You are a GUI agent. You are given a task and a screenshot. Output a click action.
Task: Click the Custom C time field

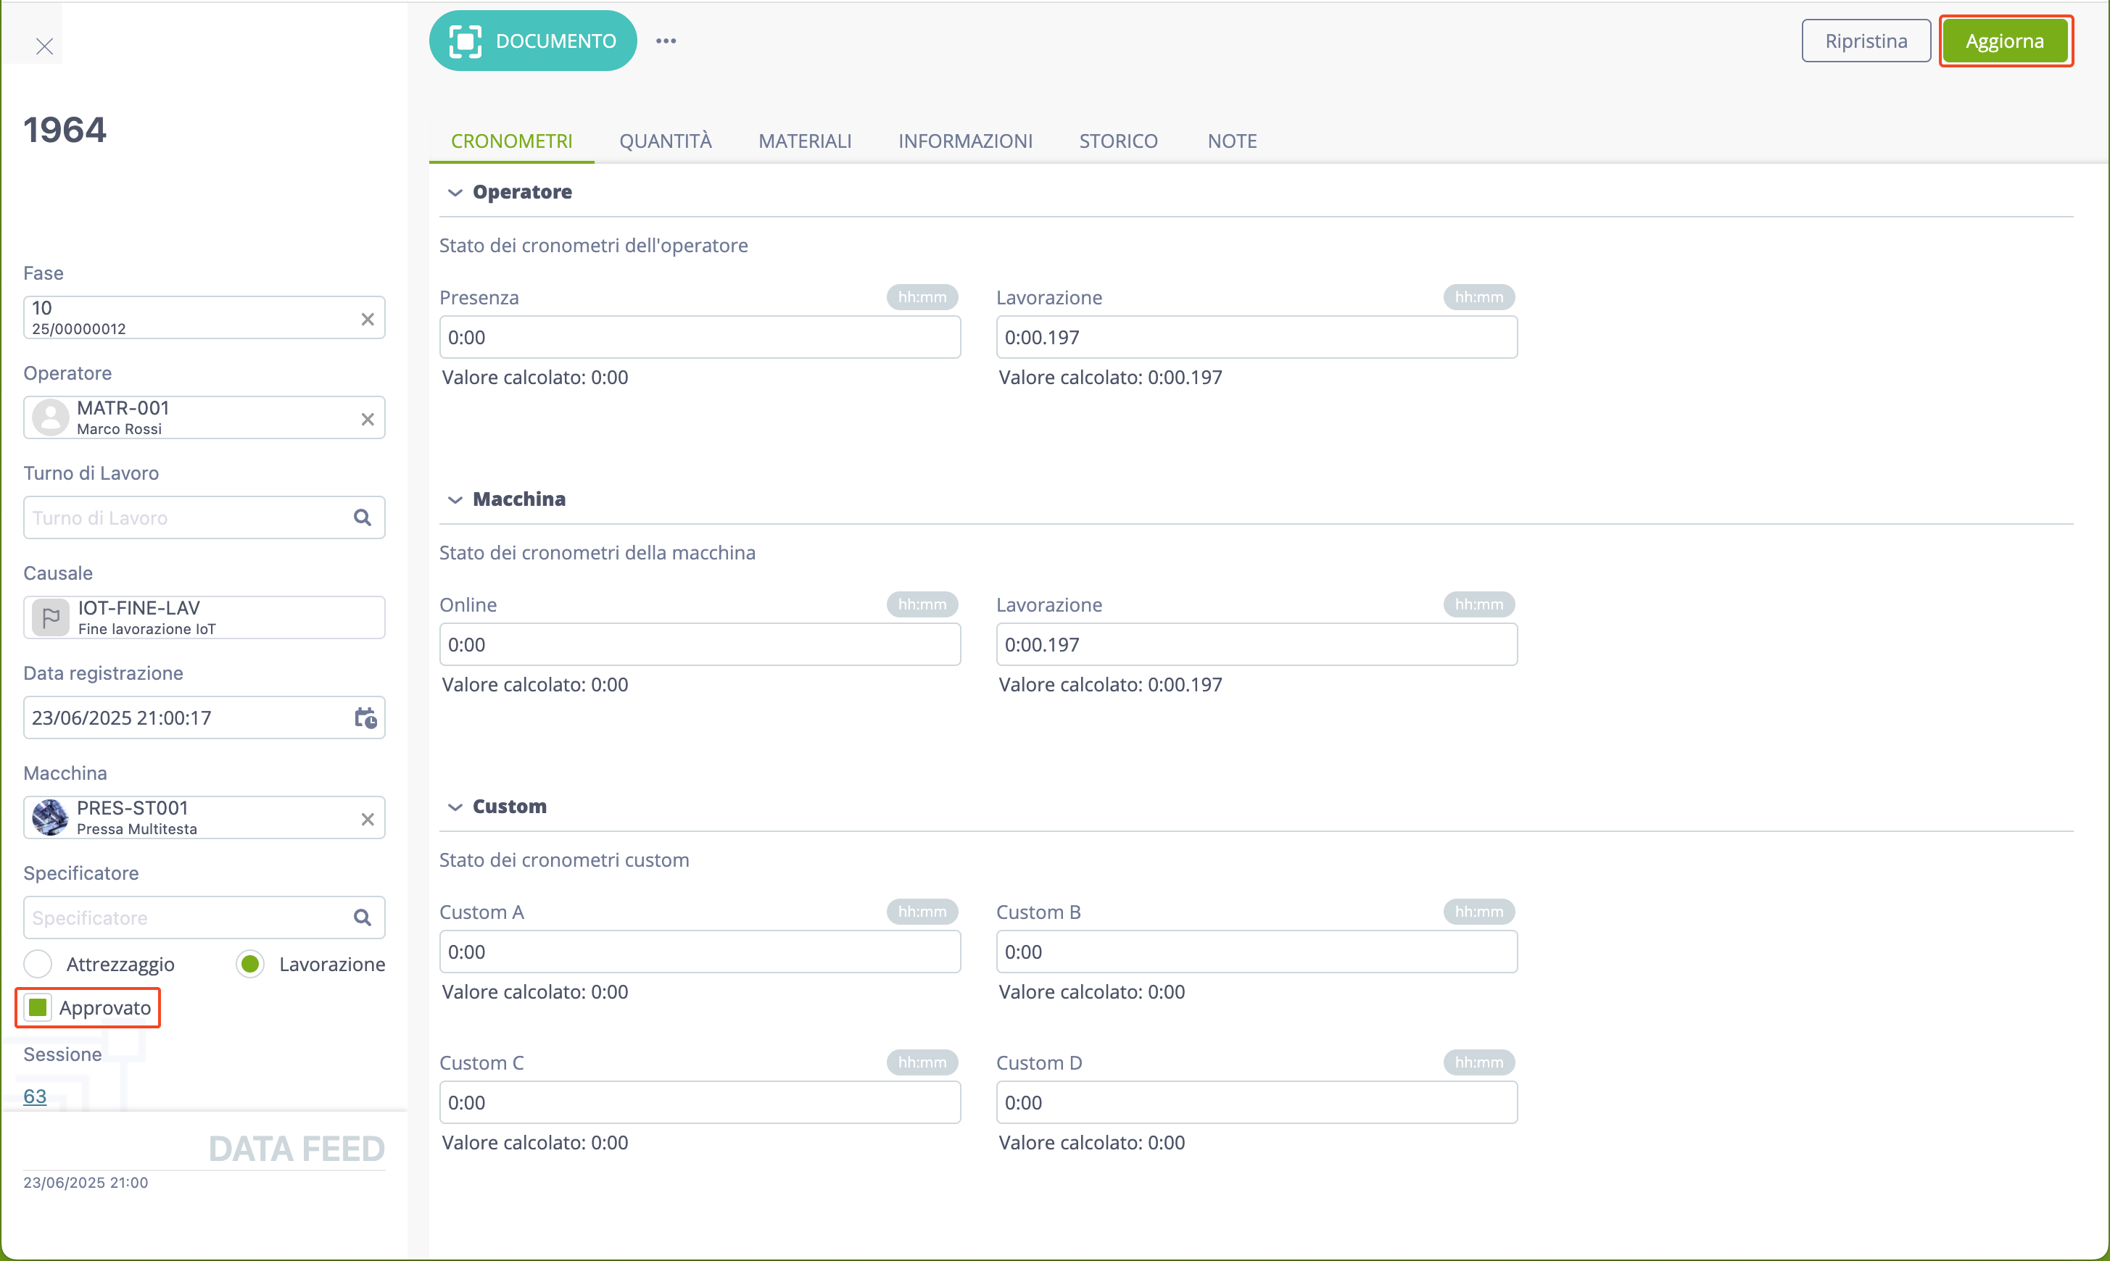tap(700, 1103)
